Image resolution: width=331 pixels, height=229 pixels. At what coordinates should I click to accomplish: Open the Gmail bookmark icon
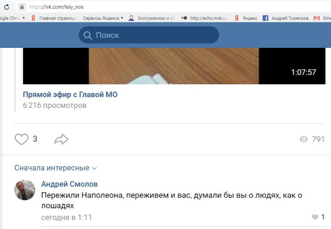tap(317, 18)
